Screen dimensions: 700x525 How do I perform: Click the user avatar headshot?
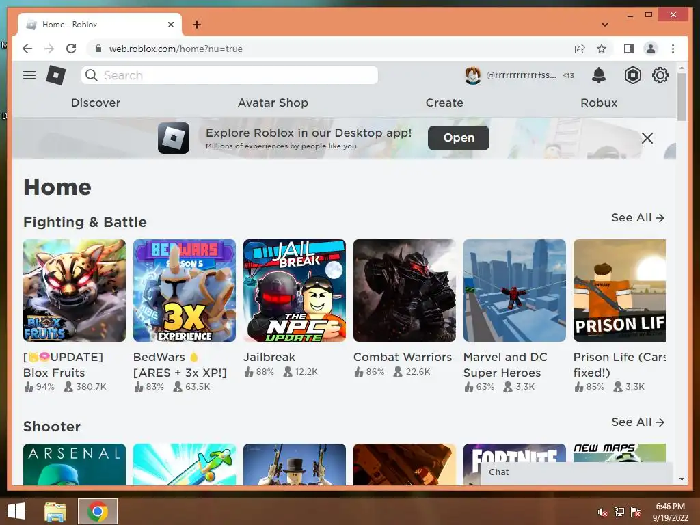point(473,75)
